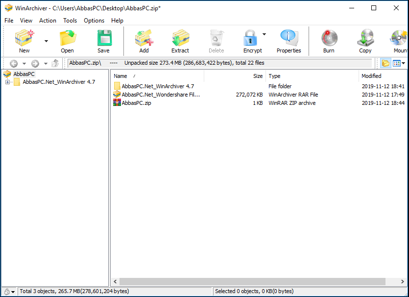
Task: Click the New archive toolbar icon
Action: click(24, 38)
